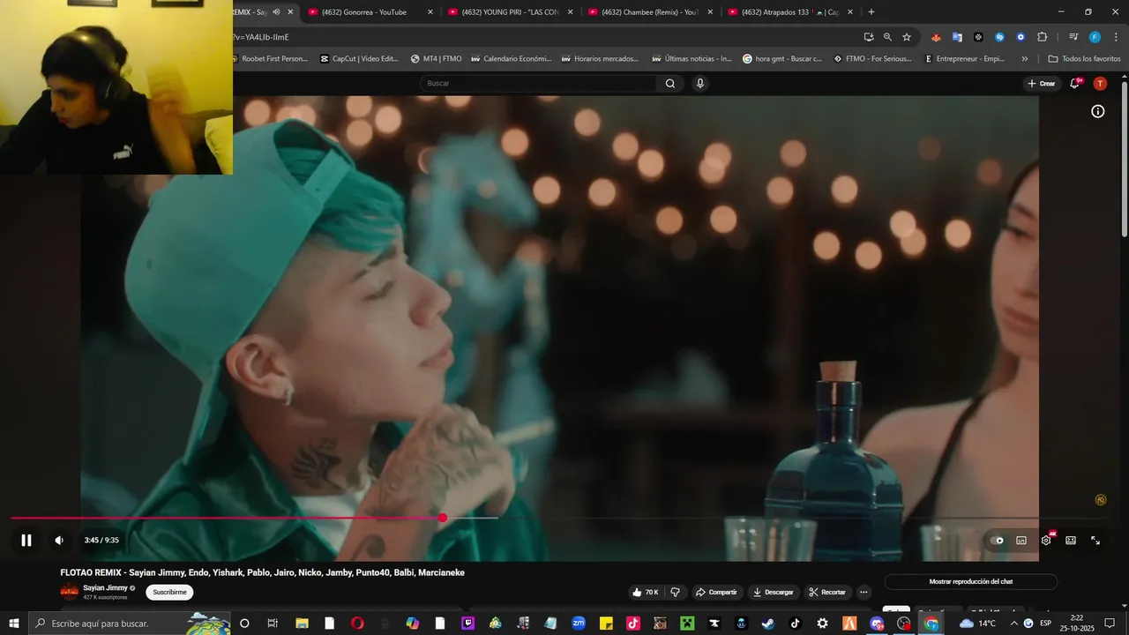Click the Windows taskbar search box
The width and height of the screenshot is (1129, 635).
(x=131, y=624)
